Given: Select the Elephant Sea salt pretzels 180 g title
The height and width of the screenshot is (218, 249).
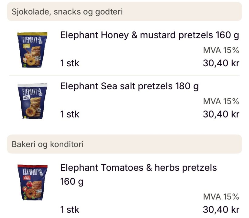Looking at the screenshot, I should pyautogui.click(x=130, y=87).
